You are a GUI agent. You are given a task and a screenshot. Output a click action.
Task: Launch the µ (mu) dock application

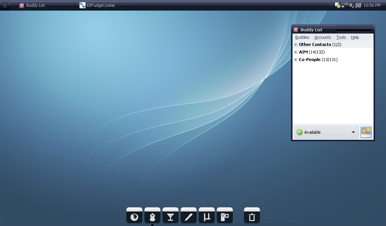coord(207,216)
